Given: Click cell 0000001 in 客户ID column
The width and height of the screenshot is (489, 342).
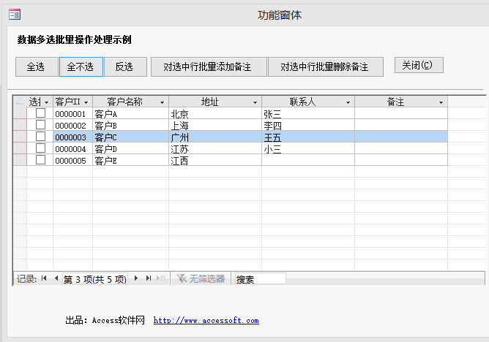Looking at the screenshot, I should (x=72, y=113).
